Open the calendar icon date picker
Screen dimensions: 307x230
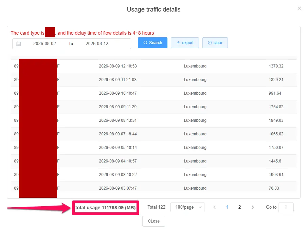point(19,44)
